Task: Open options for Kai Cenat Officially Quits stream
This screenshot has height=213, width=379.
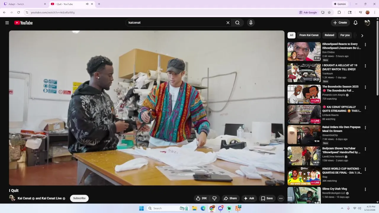Action: 365,108
